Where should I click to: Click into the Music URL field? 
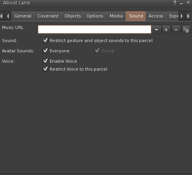click(95, 29)
